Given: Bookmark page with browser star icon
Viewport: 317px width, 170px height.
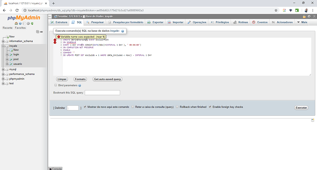Looking at the screenshot, I should [x=276, y=10].
